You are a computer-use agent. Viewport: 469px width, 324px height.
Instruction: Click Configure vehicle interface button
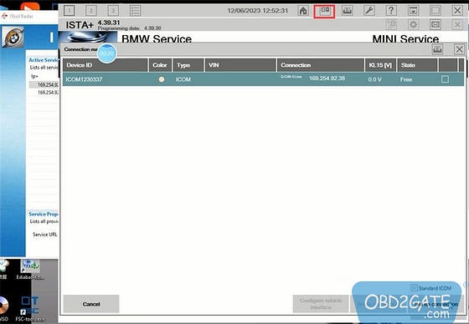[x=321, y=304]
